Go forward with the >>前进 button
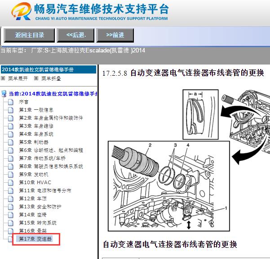 point(115,35)
